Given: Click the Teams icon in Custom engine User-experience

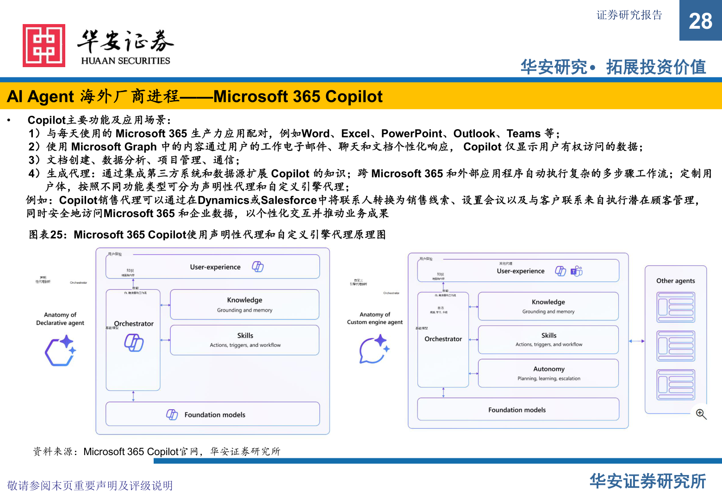Looking at the screenshot, I should (x=577, y=271).
